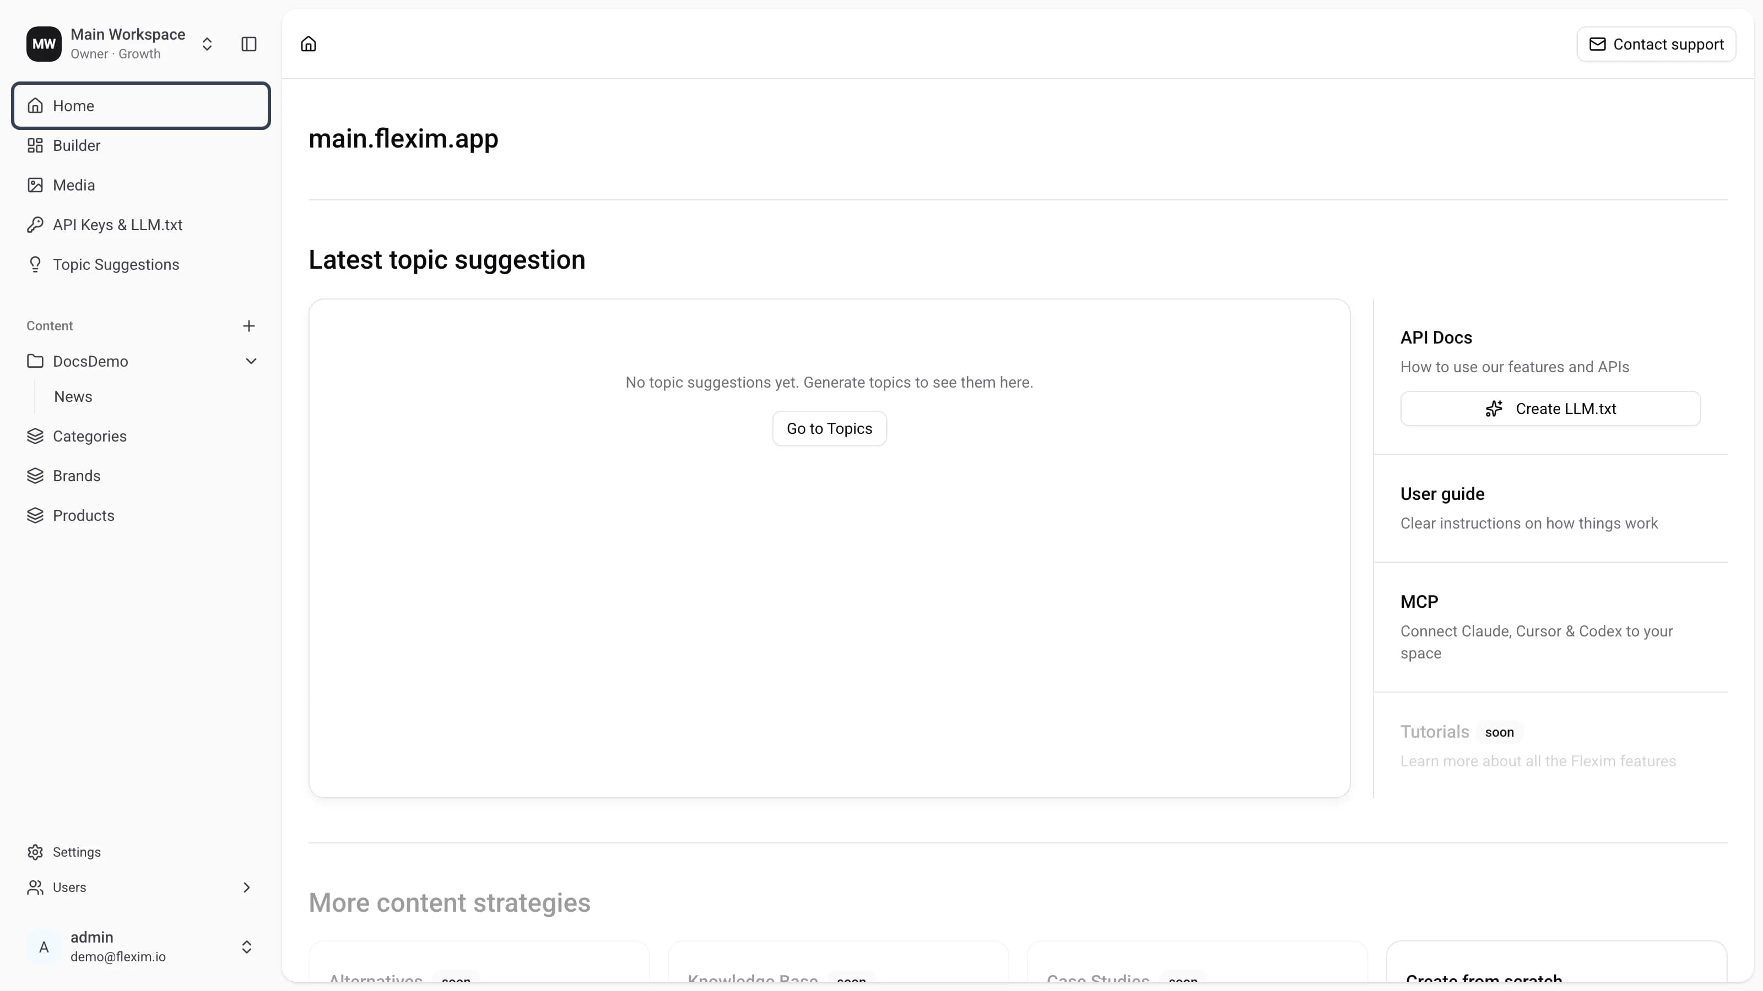Open Categories in sidebar
This screenshot has height=991, width=1763.
(141, 437)
